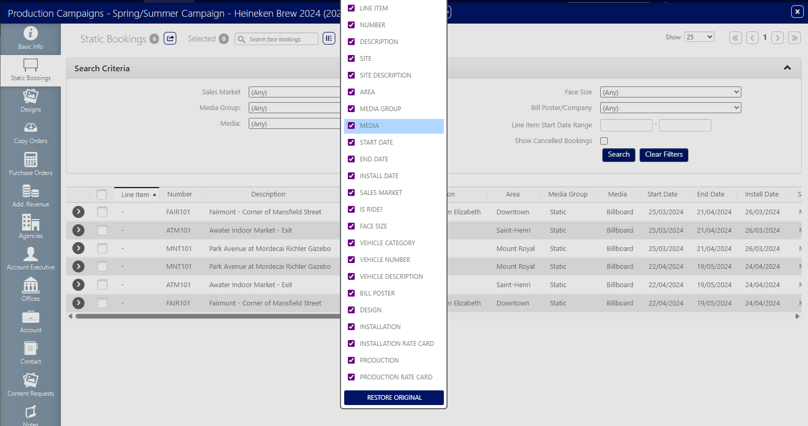Toggle the Show Cancelled Bookings checkbox
This screenshot has height=426, width=808.
(604, 141)
